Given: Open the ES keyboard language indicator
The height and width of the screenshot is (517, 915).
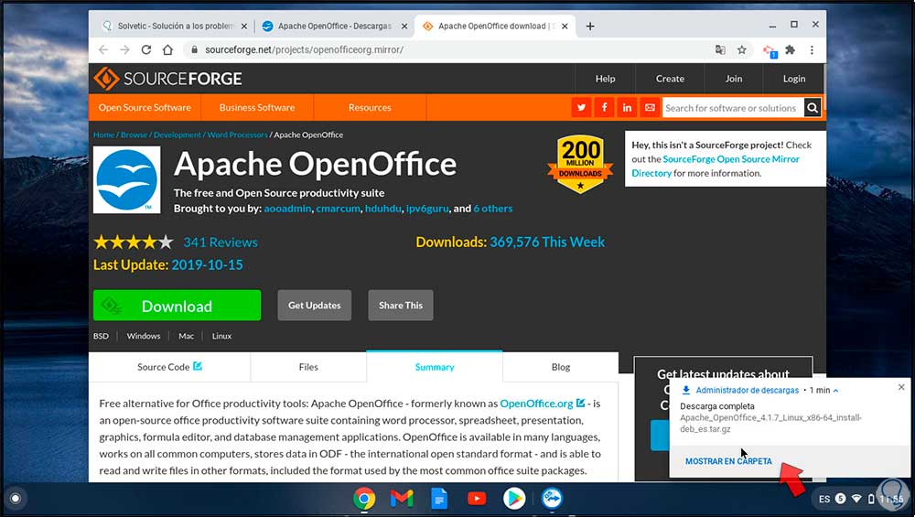Looking at the screenshot, I should point(824,499).
